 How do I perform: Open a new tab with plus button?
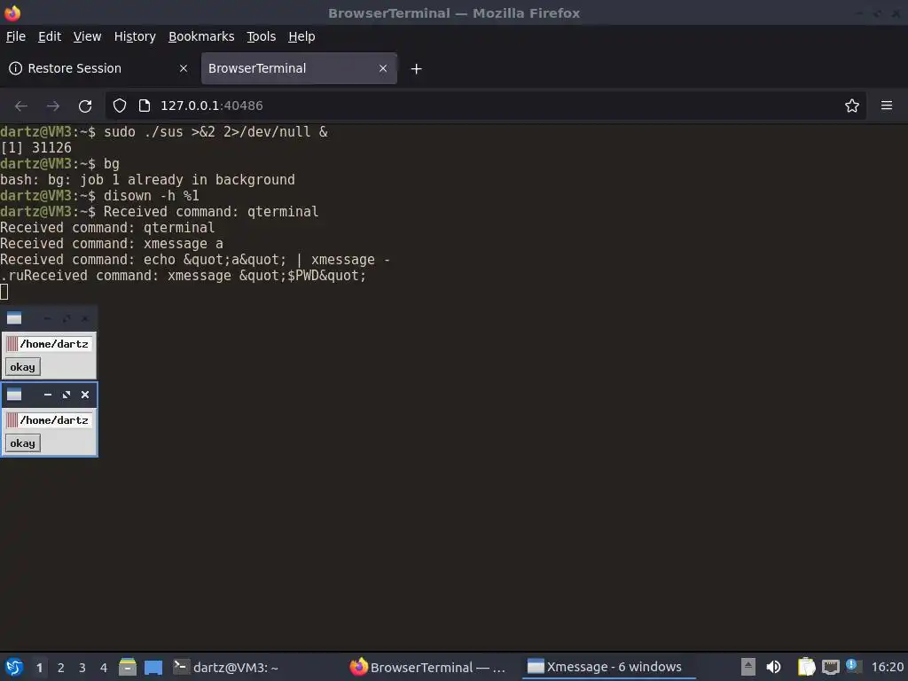pyautogui.click(x=416, y=69)
